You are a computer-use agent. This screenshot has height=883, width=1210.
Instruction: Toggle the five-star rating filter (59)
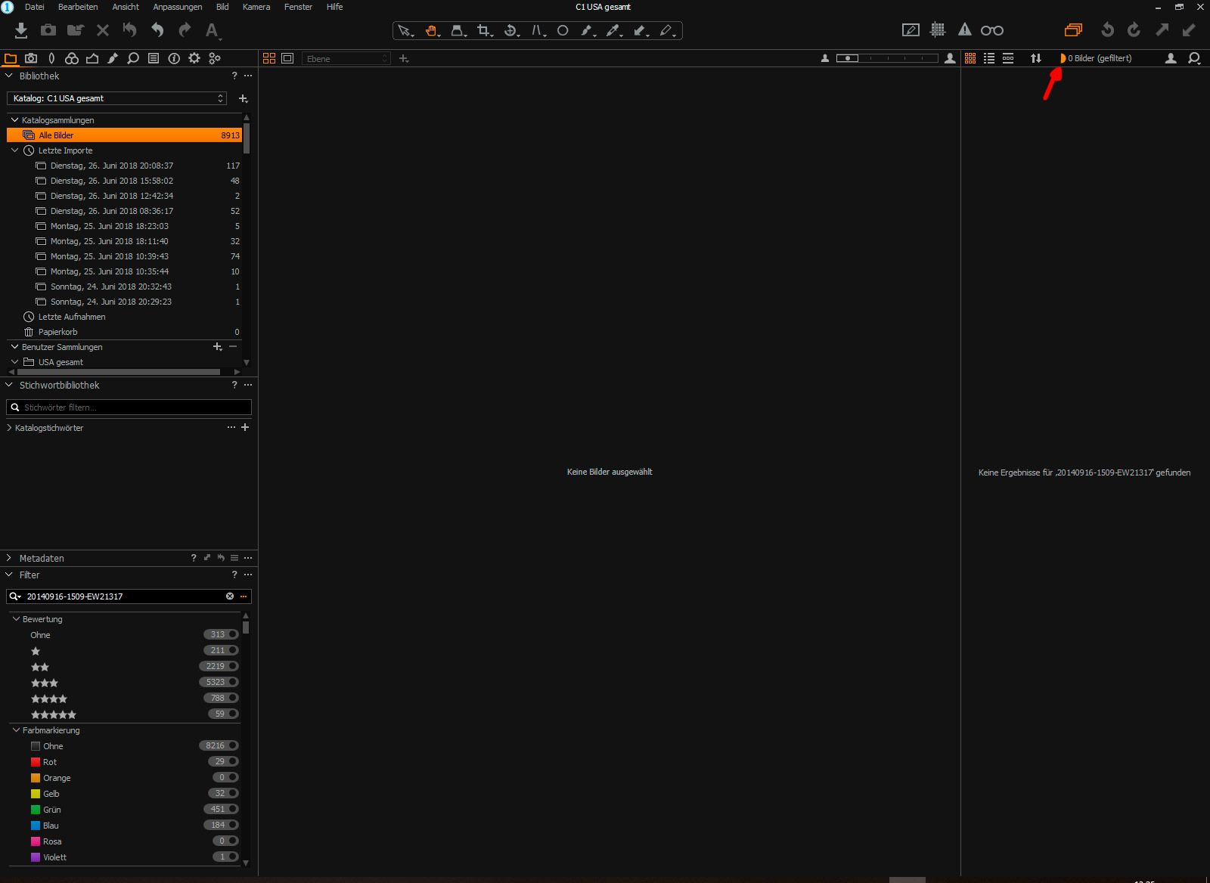pos(223,714)
